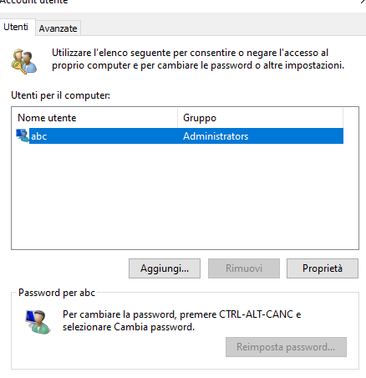Sort list by Nome utente column header

94,118
